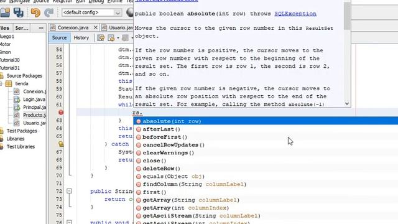Click the Back navigation icon in the editor toolbar
398x224 pixels.
click(111, 38)
